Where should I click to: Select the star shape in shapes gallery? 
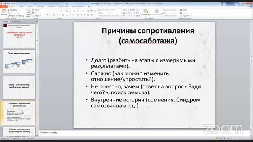(137, 16)
